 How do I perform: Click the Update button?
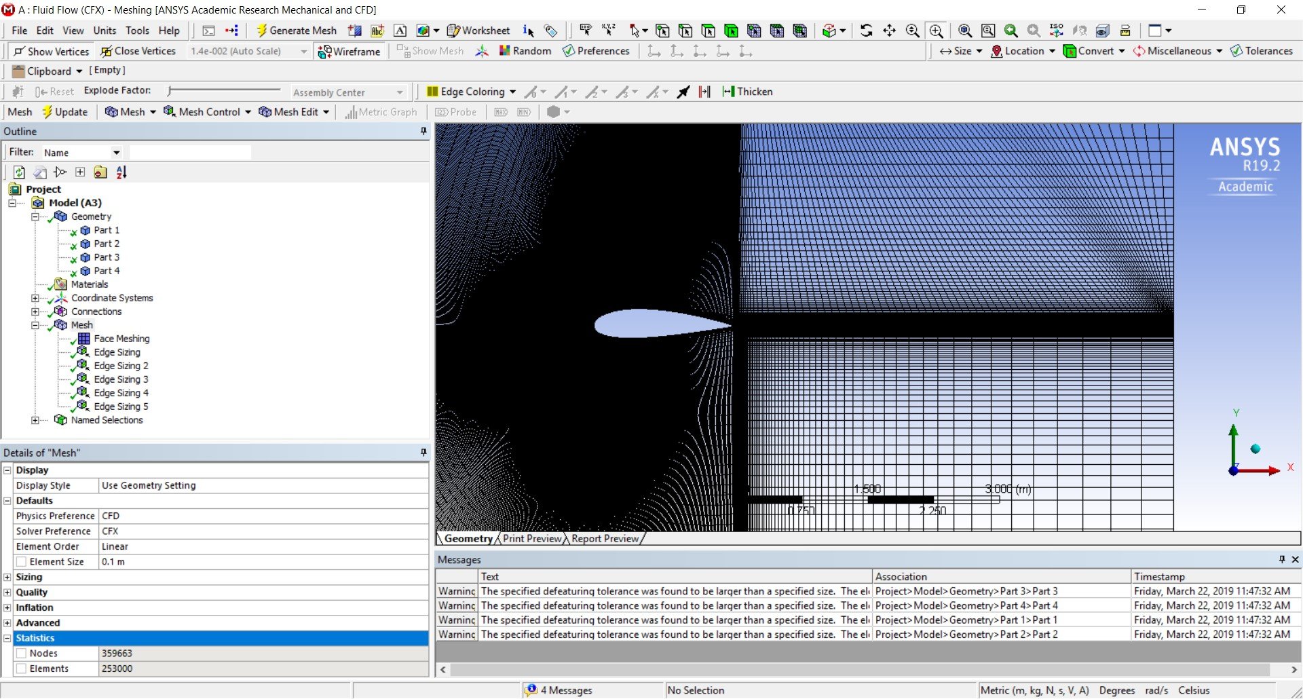pos(64,112)
